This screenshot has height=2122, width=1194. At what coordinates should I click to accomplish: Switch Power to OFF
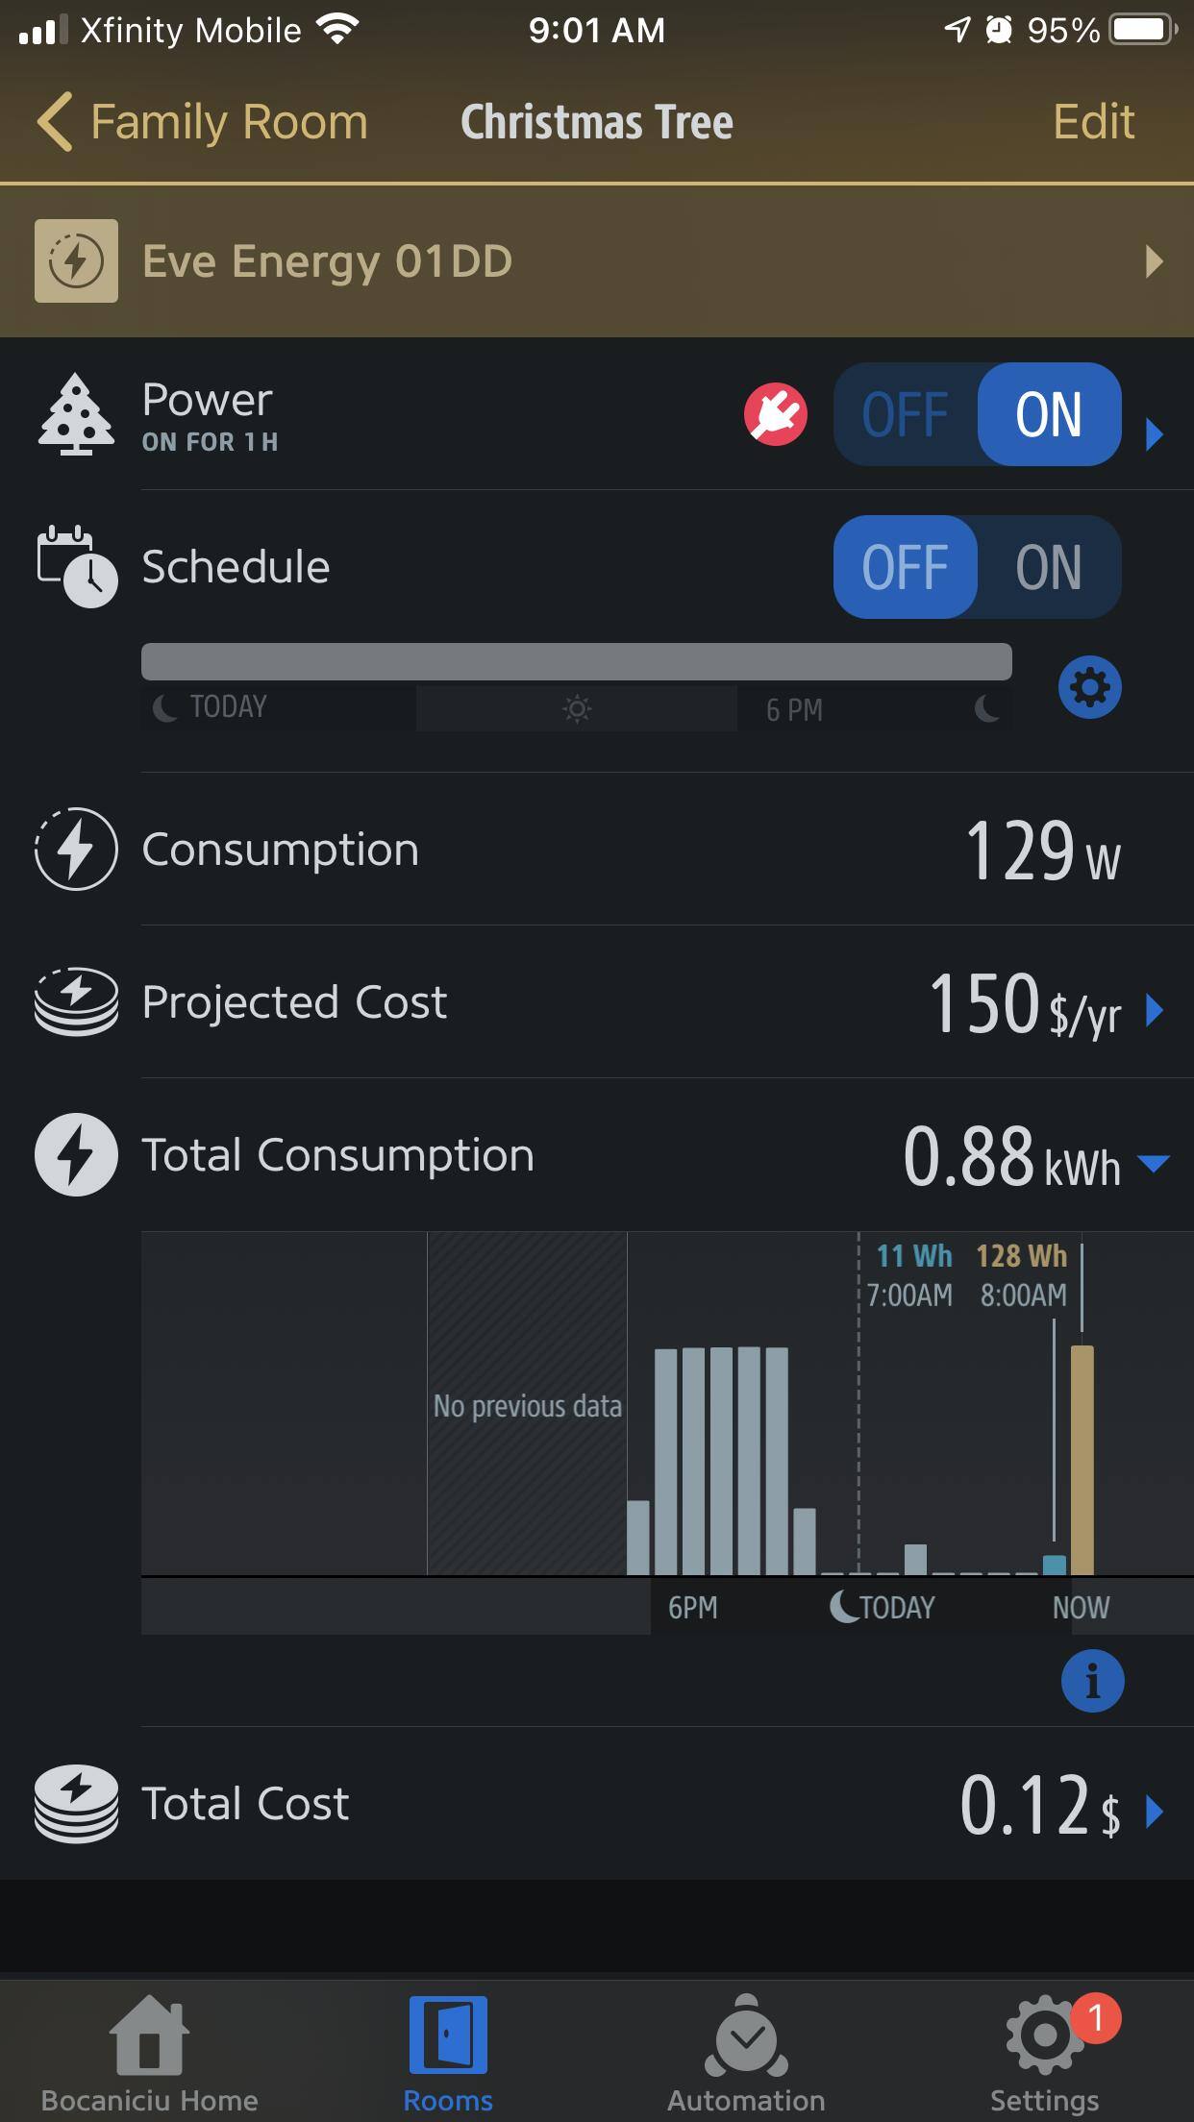point(905,414)
